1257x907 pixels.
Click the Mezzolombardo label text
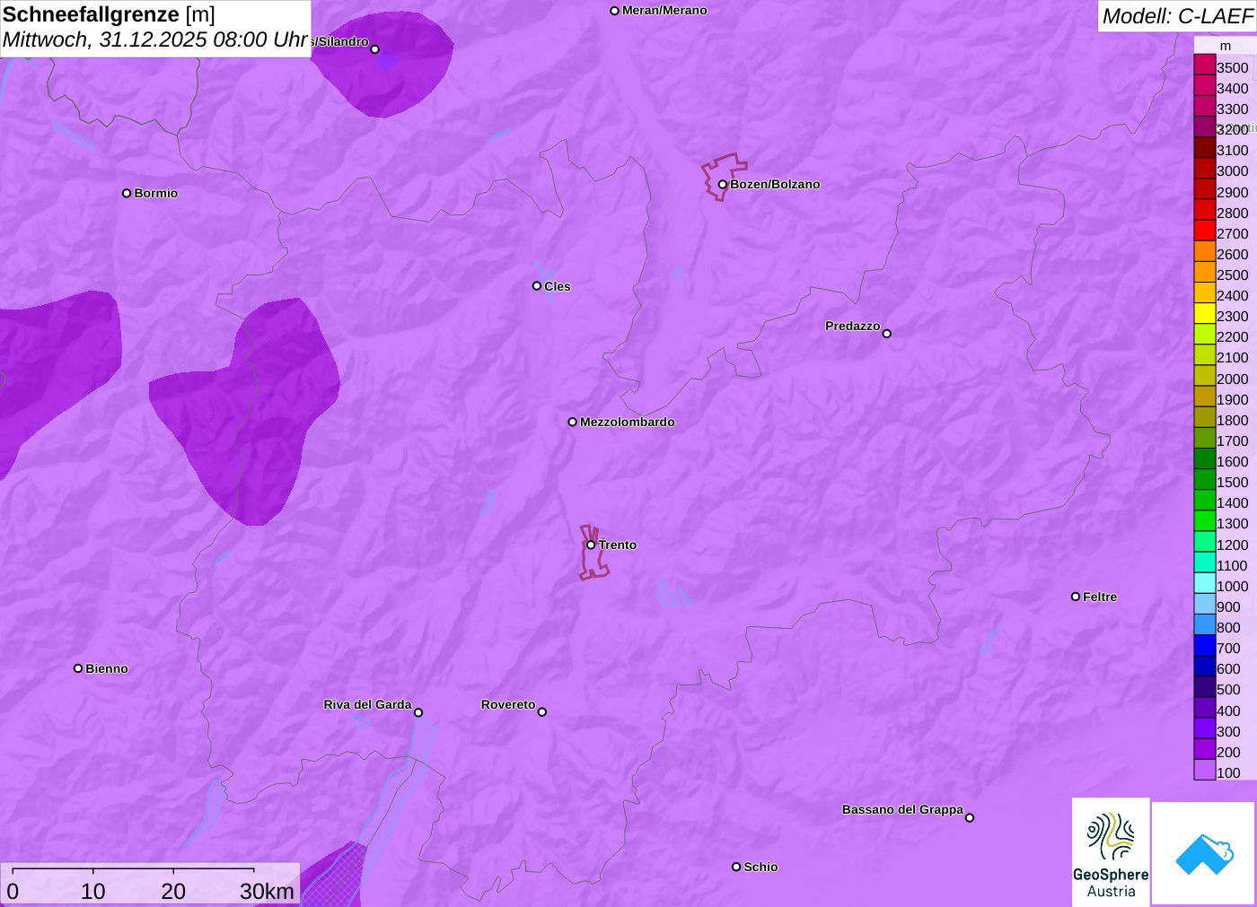628,422
